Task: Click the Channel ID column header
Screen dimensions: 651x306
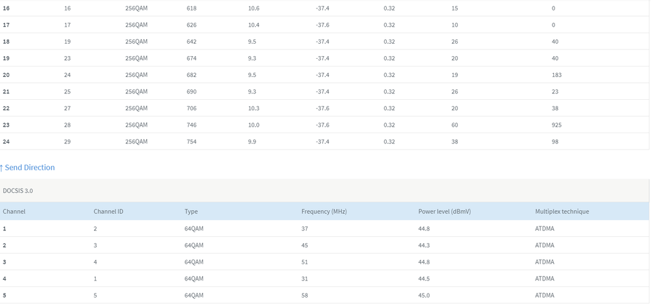Action: 108,212
